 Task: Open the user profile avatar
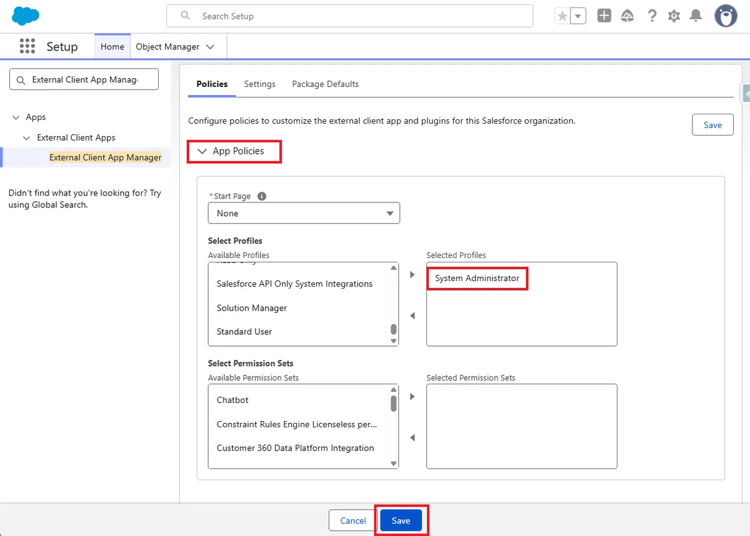coord(726,16)
